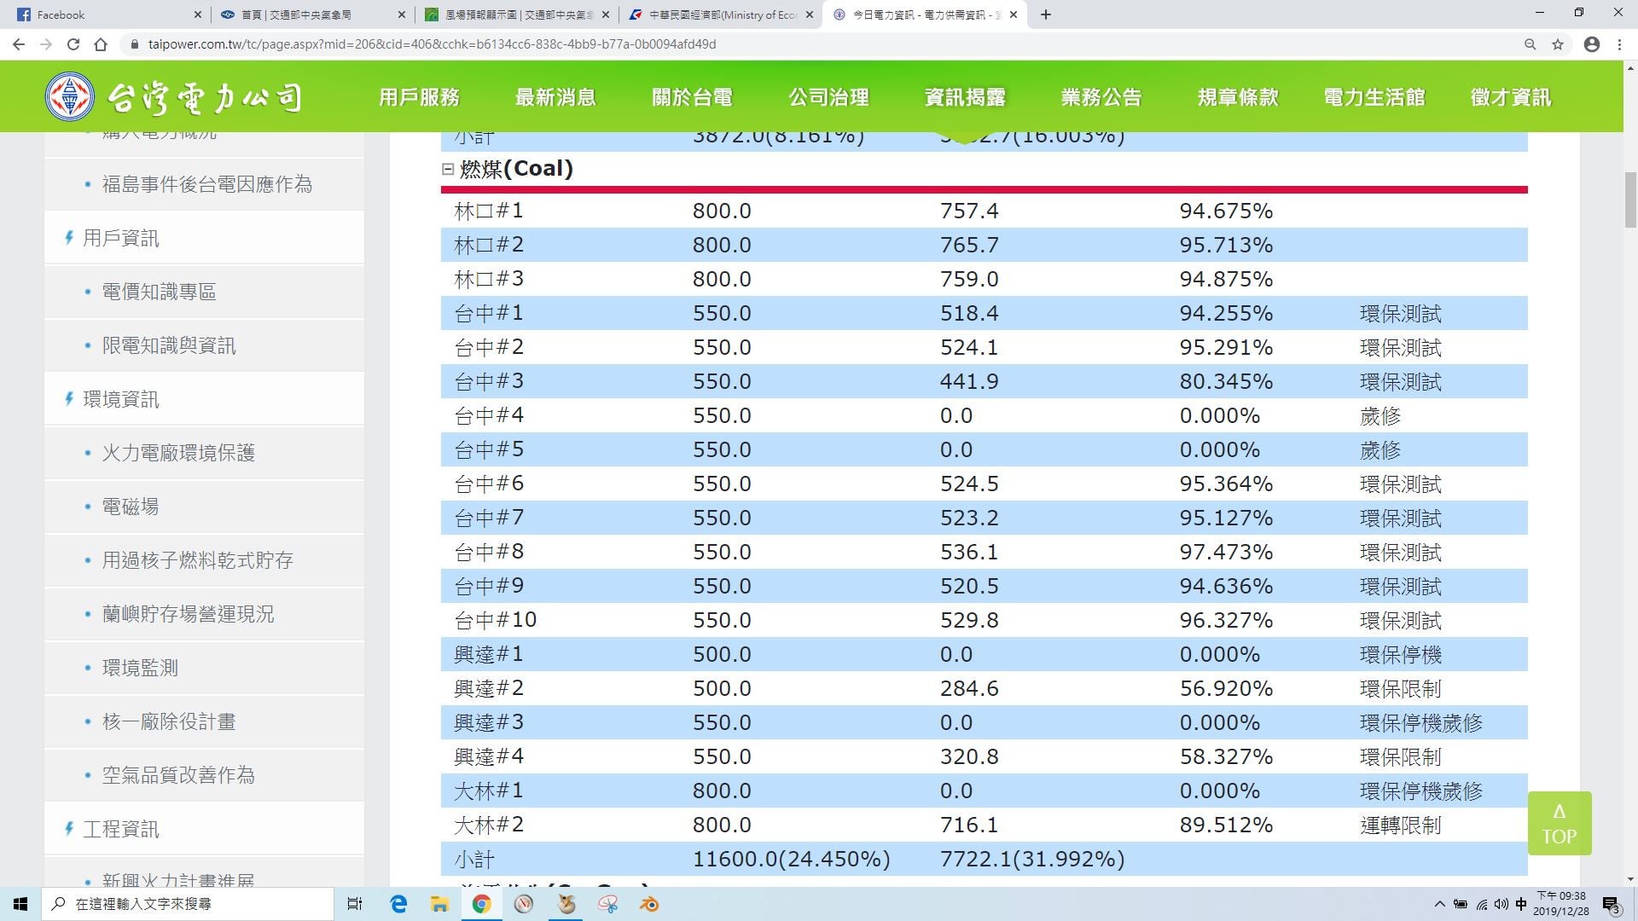Select the 林口#1 row label
Screen dimensions: 1638x921
489,211
